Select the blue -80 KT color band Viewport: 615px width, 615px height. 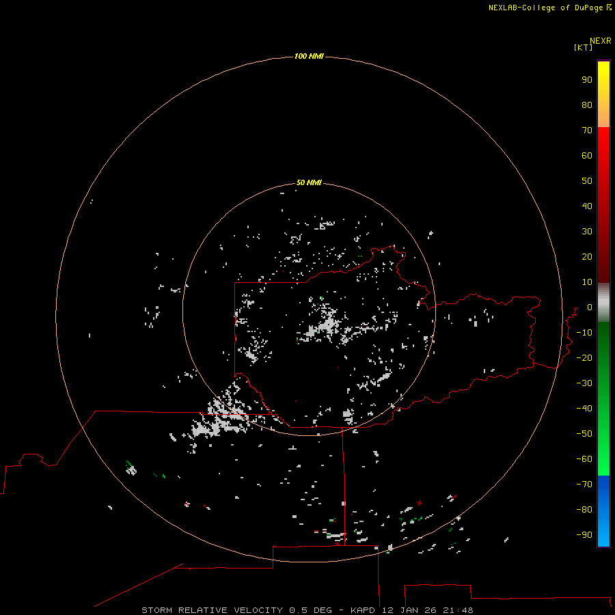coord(603,509)
